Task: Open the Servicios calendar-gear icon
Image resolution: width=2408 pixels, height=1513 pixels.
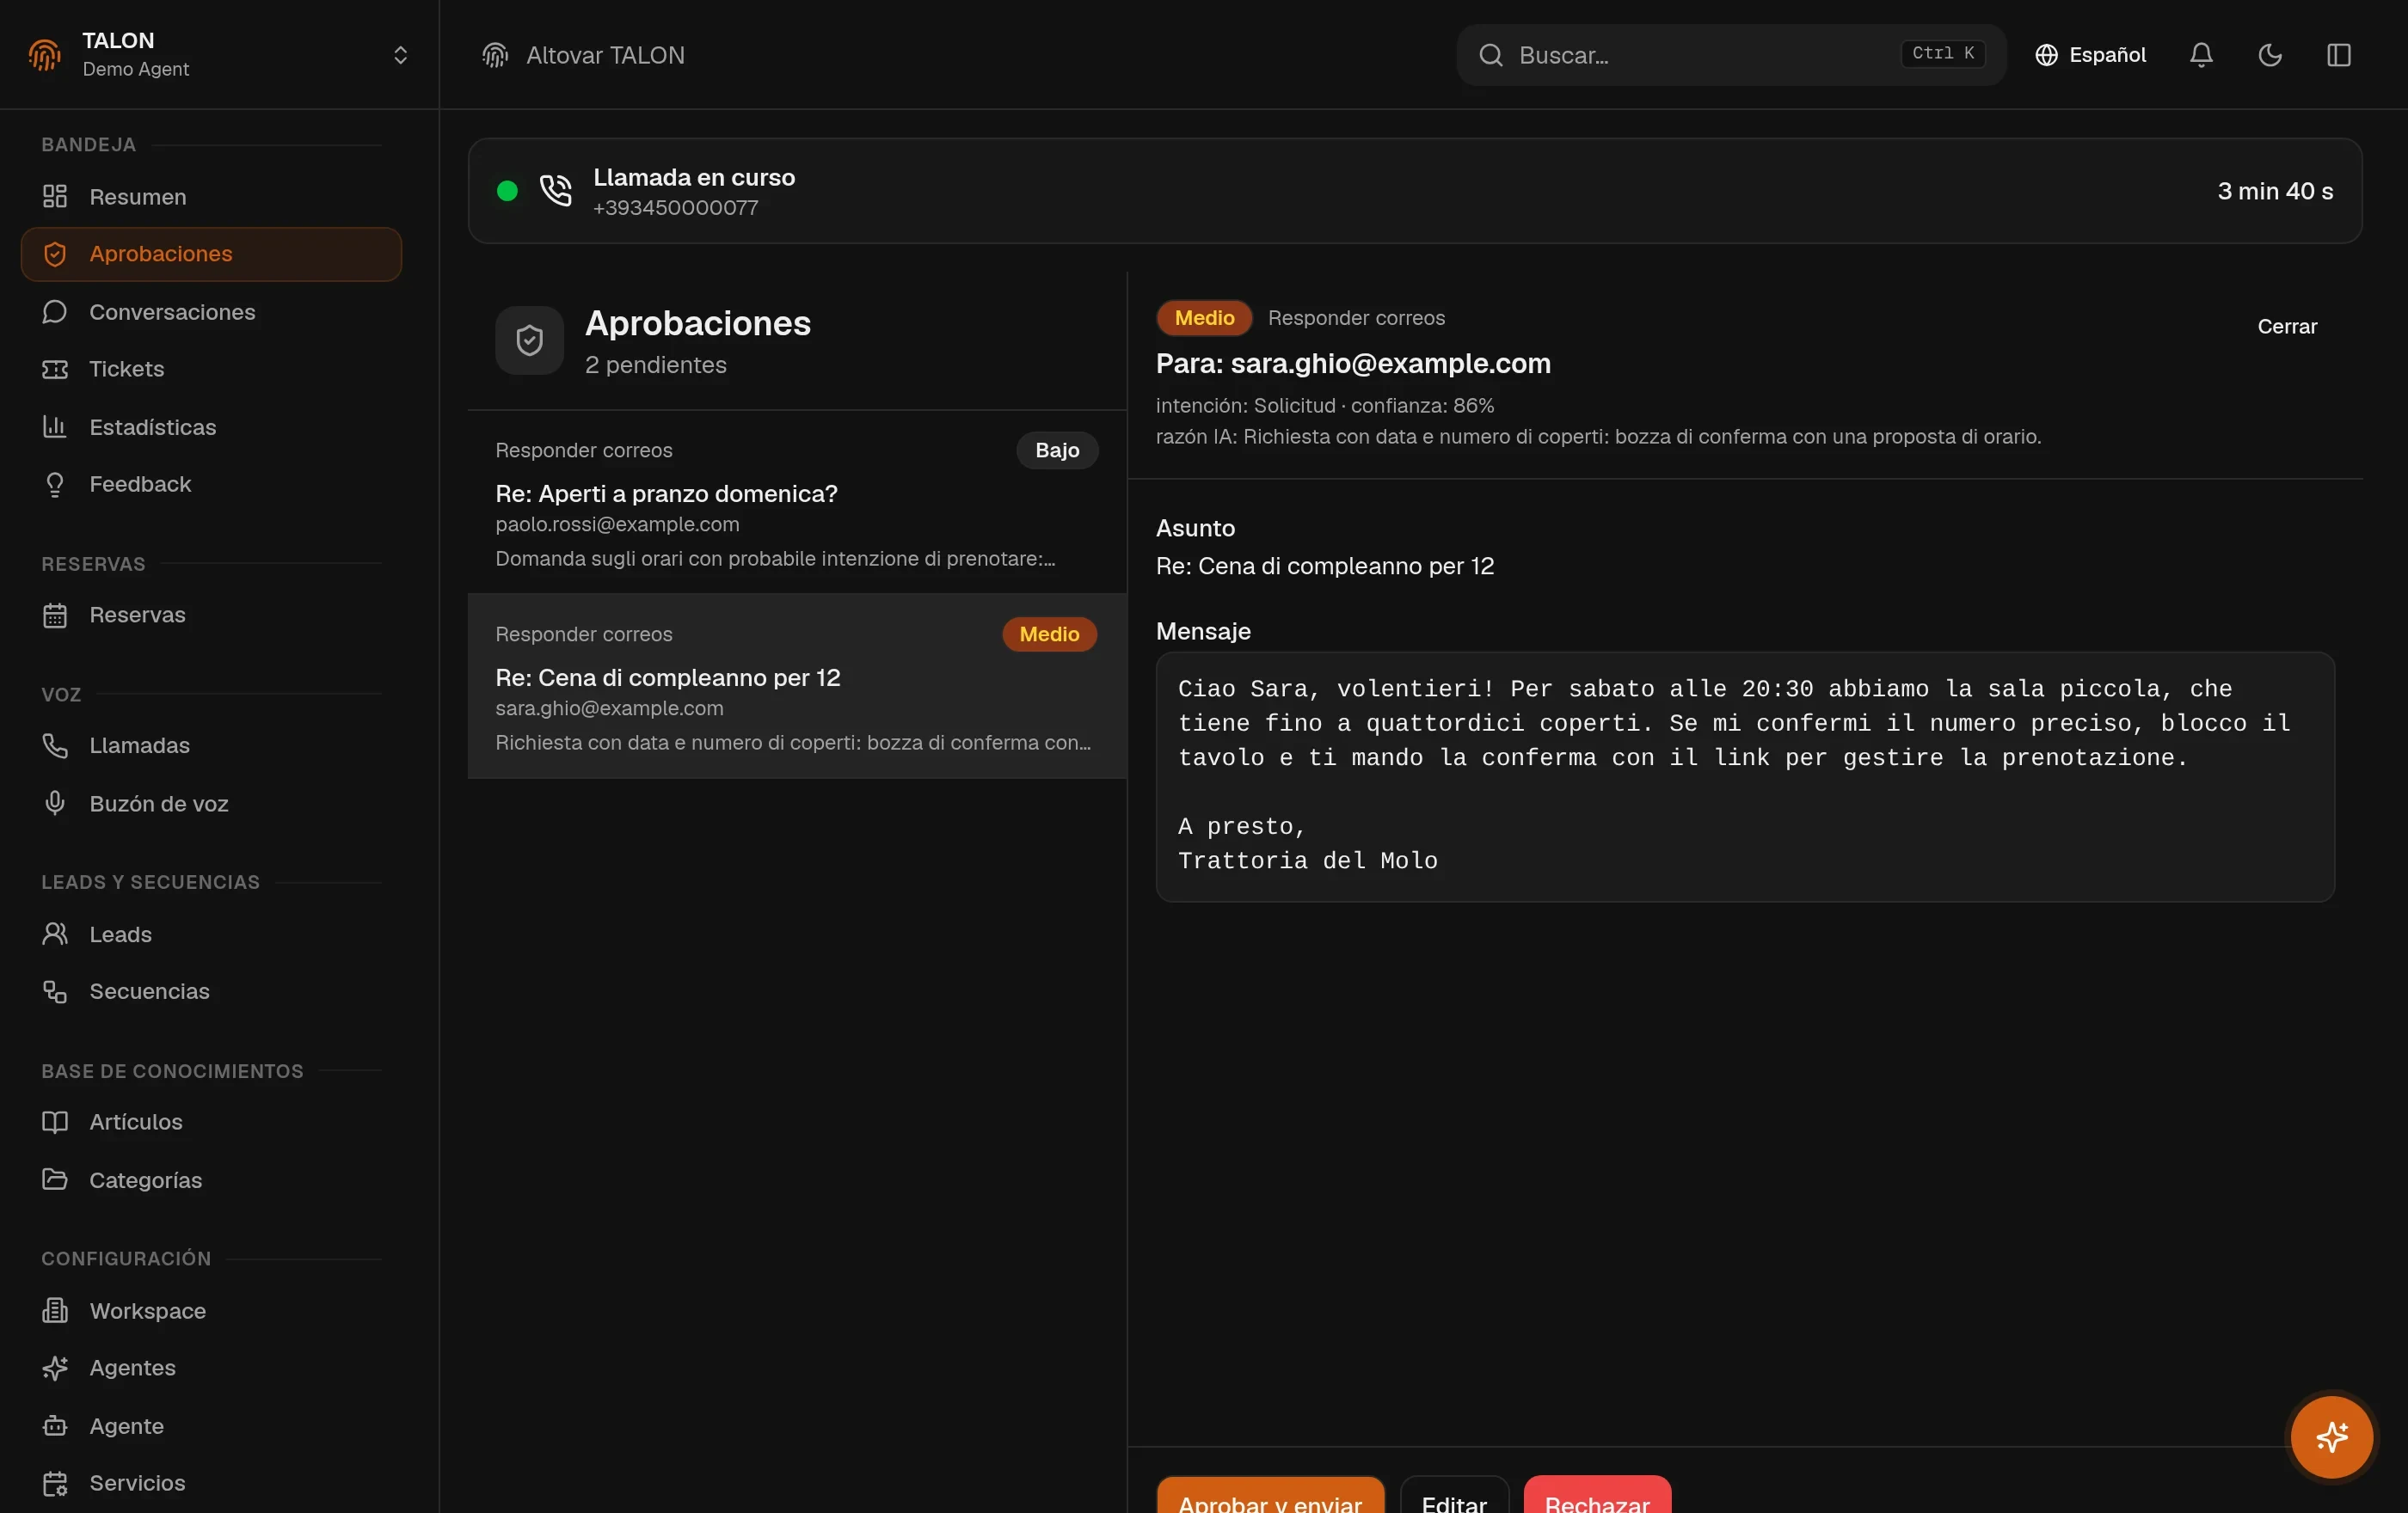Action: pos(55,1483)
